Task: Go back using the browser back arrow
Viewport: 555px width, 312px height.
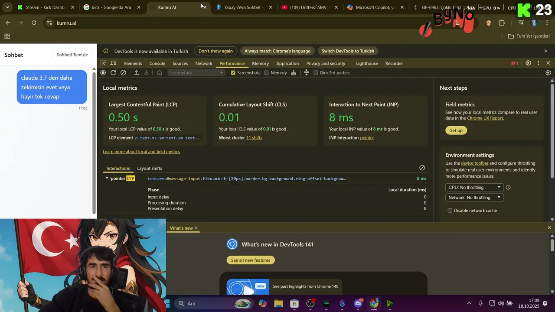Action: pos(8,23)
